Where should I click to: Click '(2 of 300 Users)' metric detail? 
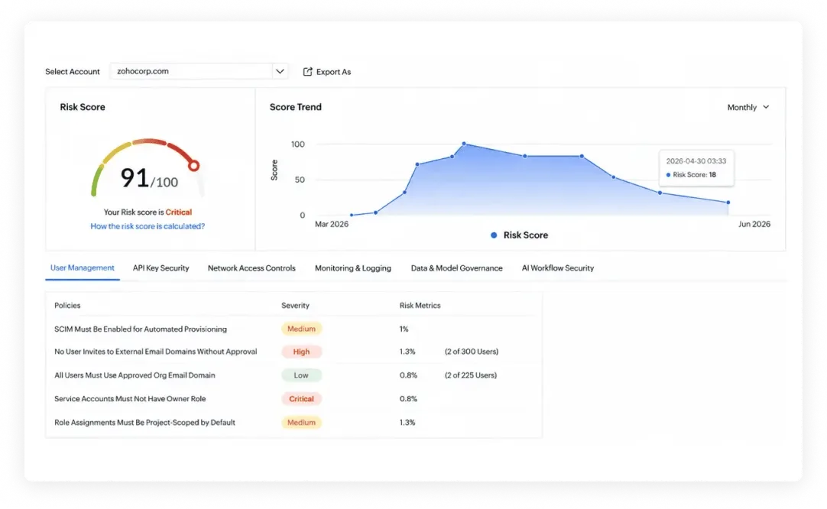click(x=472, y=352)
